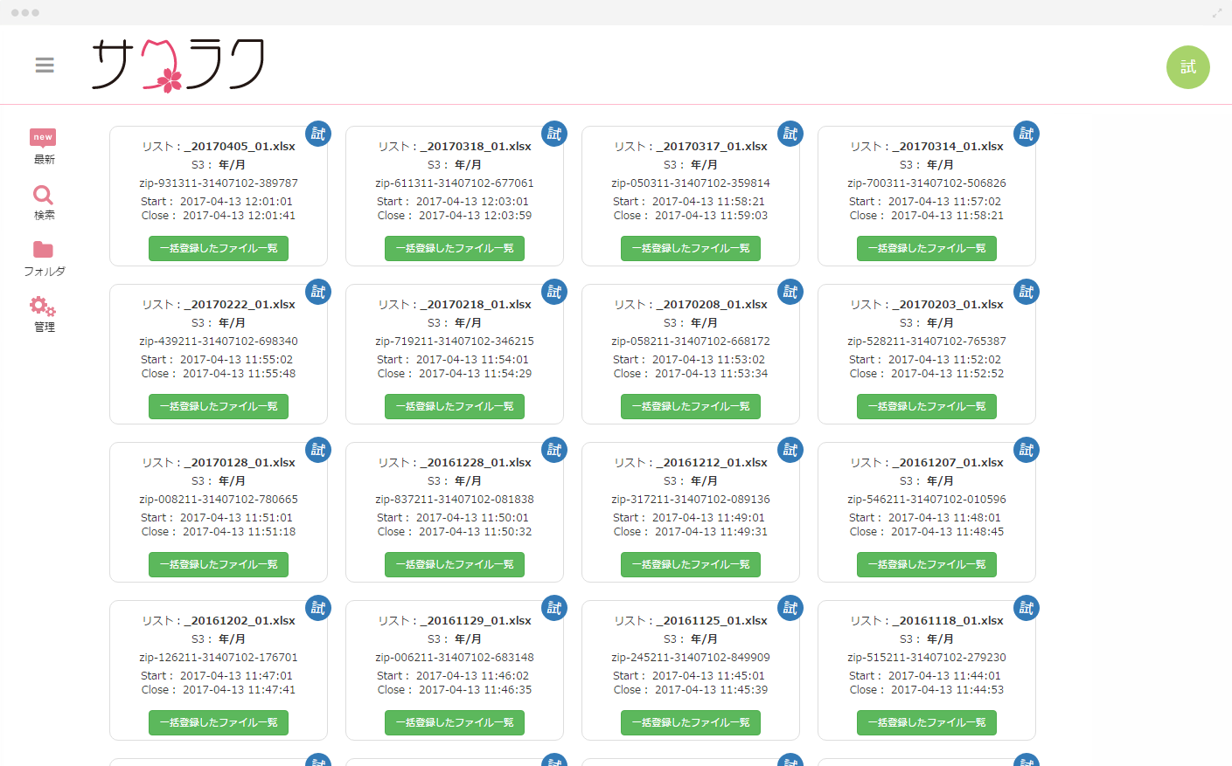
Task: Open file list for _20170318_01.xlsx
Action: click(x=455, y=248)
